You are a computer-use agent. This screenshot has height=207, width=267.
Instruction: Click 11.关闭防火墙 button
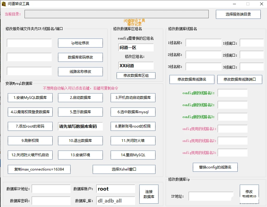click(x=133, y=141)
